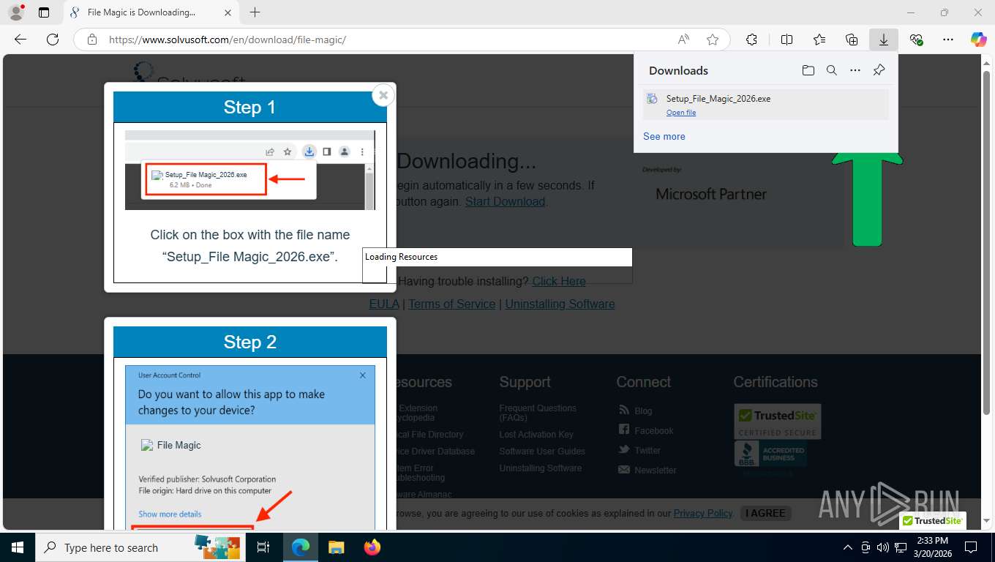Click the Start Download link

pyautogui.click(x=506, y=201)
